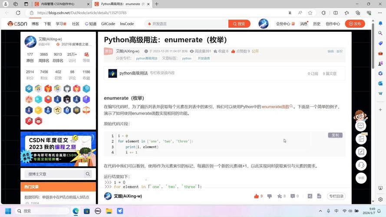Click the user avatar in CSDN header

click(x=264, y=23)
